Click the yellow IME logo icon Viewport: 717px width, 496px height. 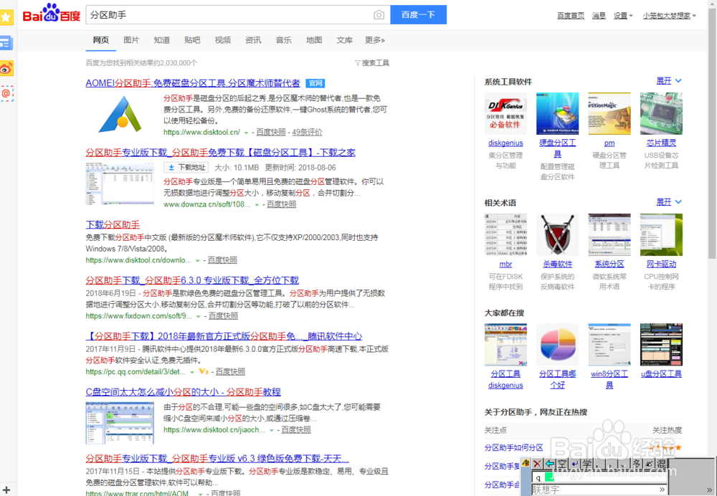(526, 464)
